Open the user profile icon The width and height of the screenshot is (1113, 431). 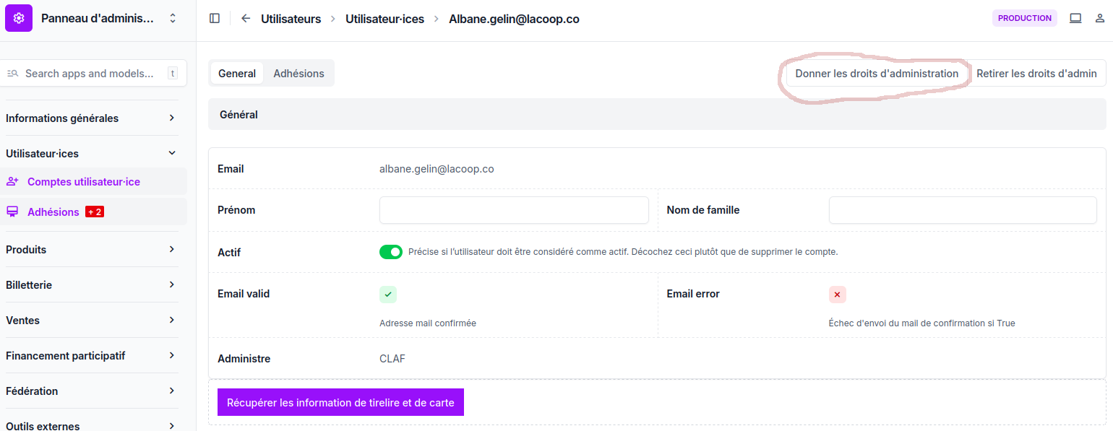point(1100,19)
